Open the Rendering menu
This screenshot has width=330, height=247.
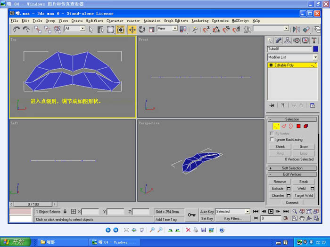tap(200, 21)
